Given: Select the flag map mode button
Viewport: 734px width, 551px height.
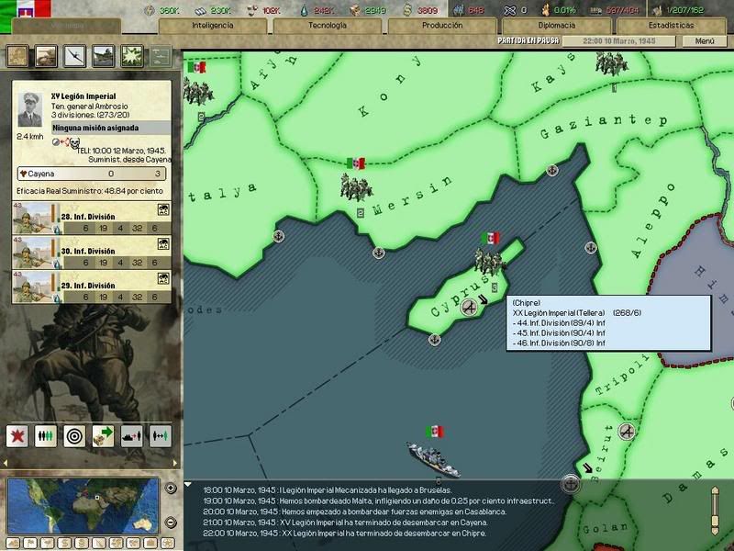Looking at the screenshot, I should [30, 544].
